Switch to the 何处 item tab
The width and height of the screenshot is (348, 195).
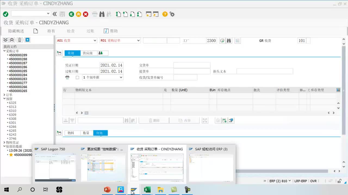click(x=100, y=133)
